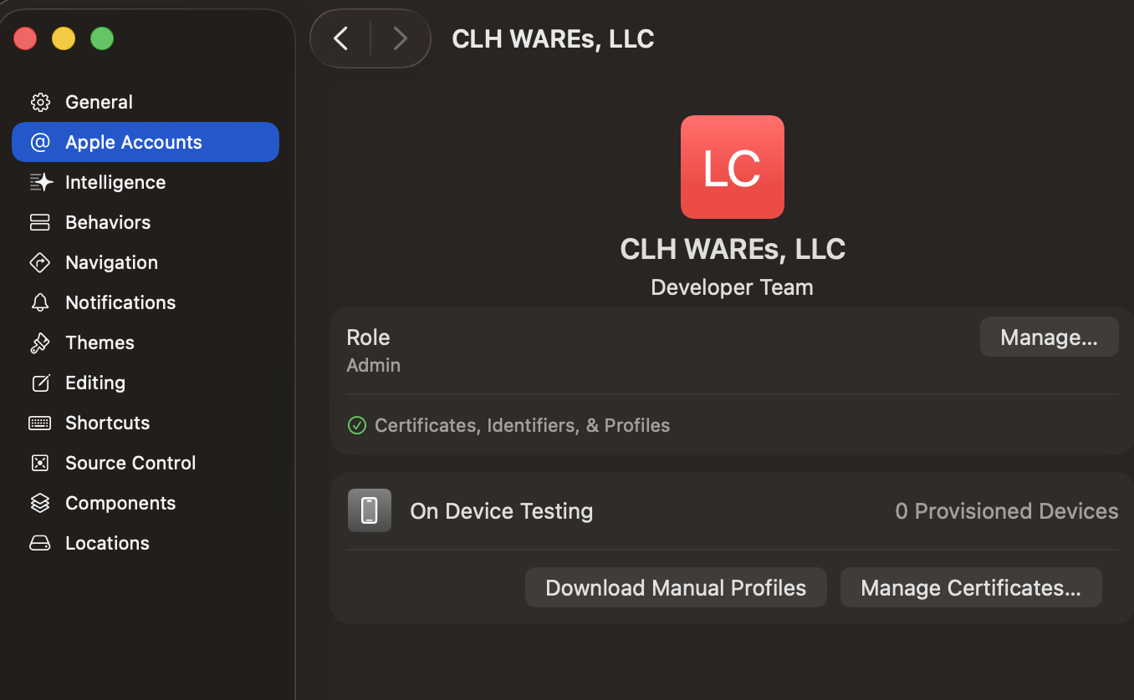Click the On Device Testing phone icon
Viewport: 1134px width, 700px height.
click(x=370, y=510)
